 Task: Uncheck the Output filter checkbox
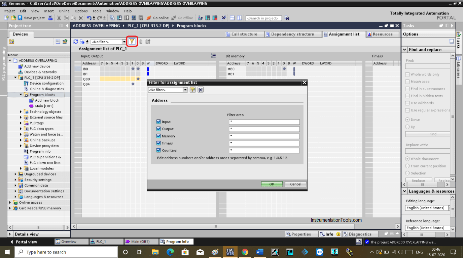(x=158, y=129)
